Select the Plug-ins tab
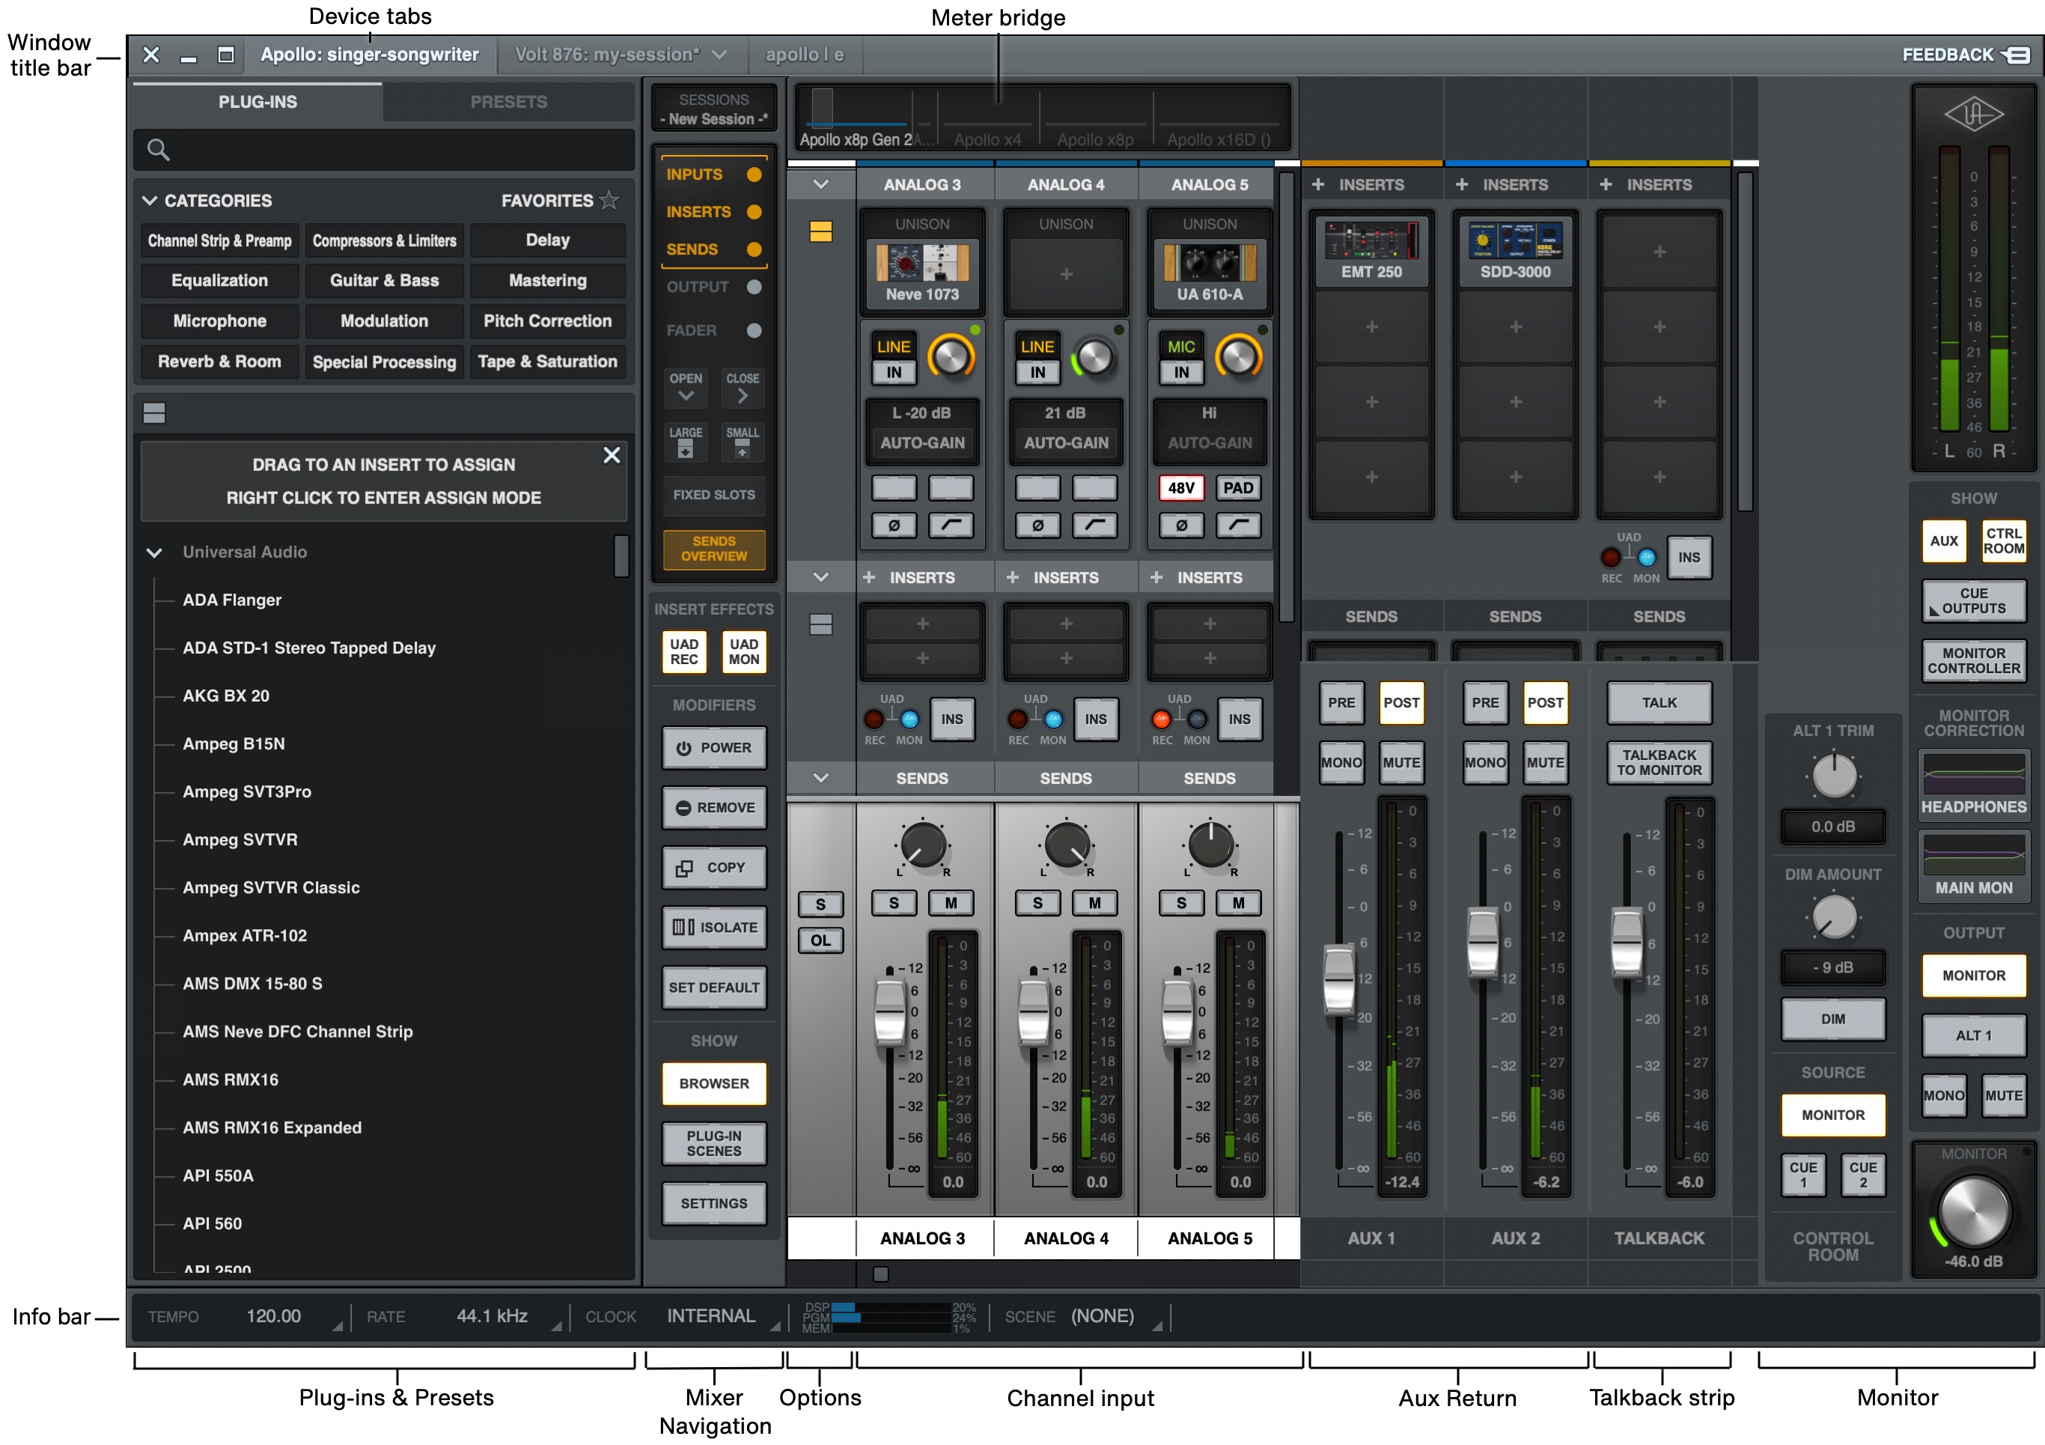This screenshot has height=1445, width=2045. [x=257, y=102]
